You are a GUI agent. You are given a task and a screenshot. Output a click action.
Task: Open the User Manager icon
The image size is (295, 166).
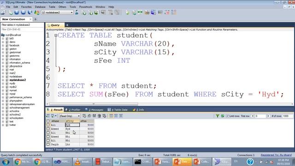(77, 12)
